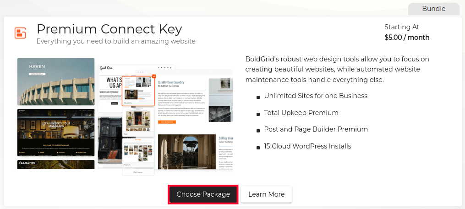The height and width of the screenshot is (209, 465).
Task: Click the Premium Connect Key heading
Action: tap(109, 29)
